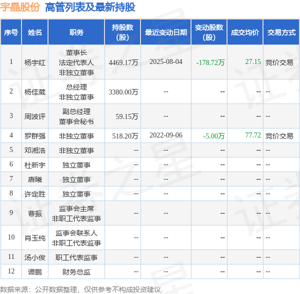Click the position 监事会主席 非职工代表监事
300x294 pixels.
click(76, 213)
